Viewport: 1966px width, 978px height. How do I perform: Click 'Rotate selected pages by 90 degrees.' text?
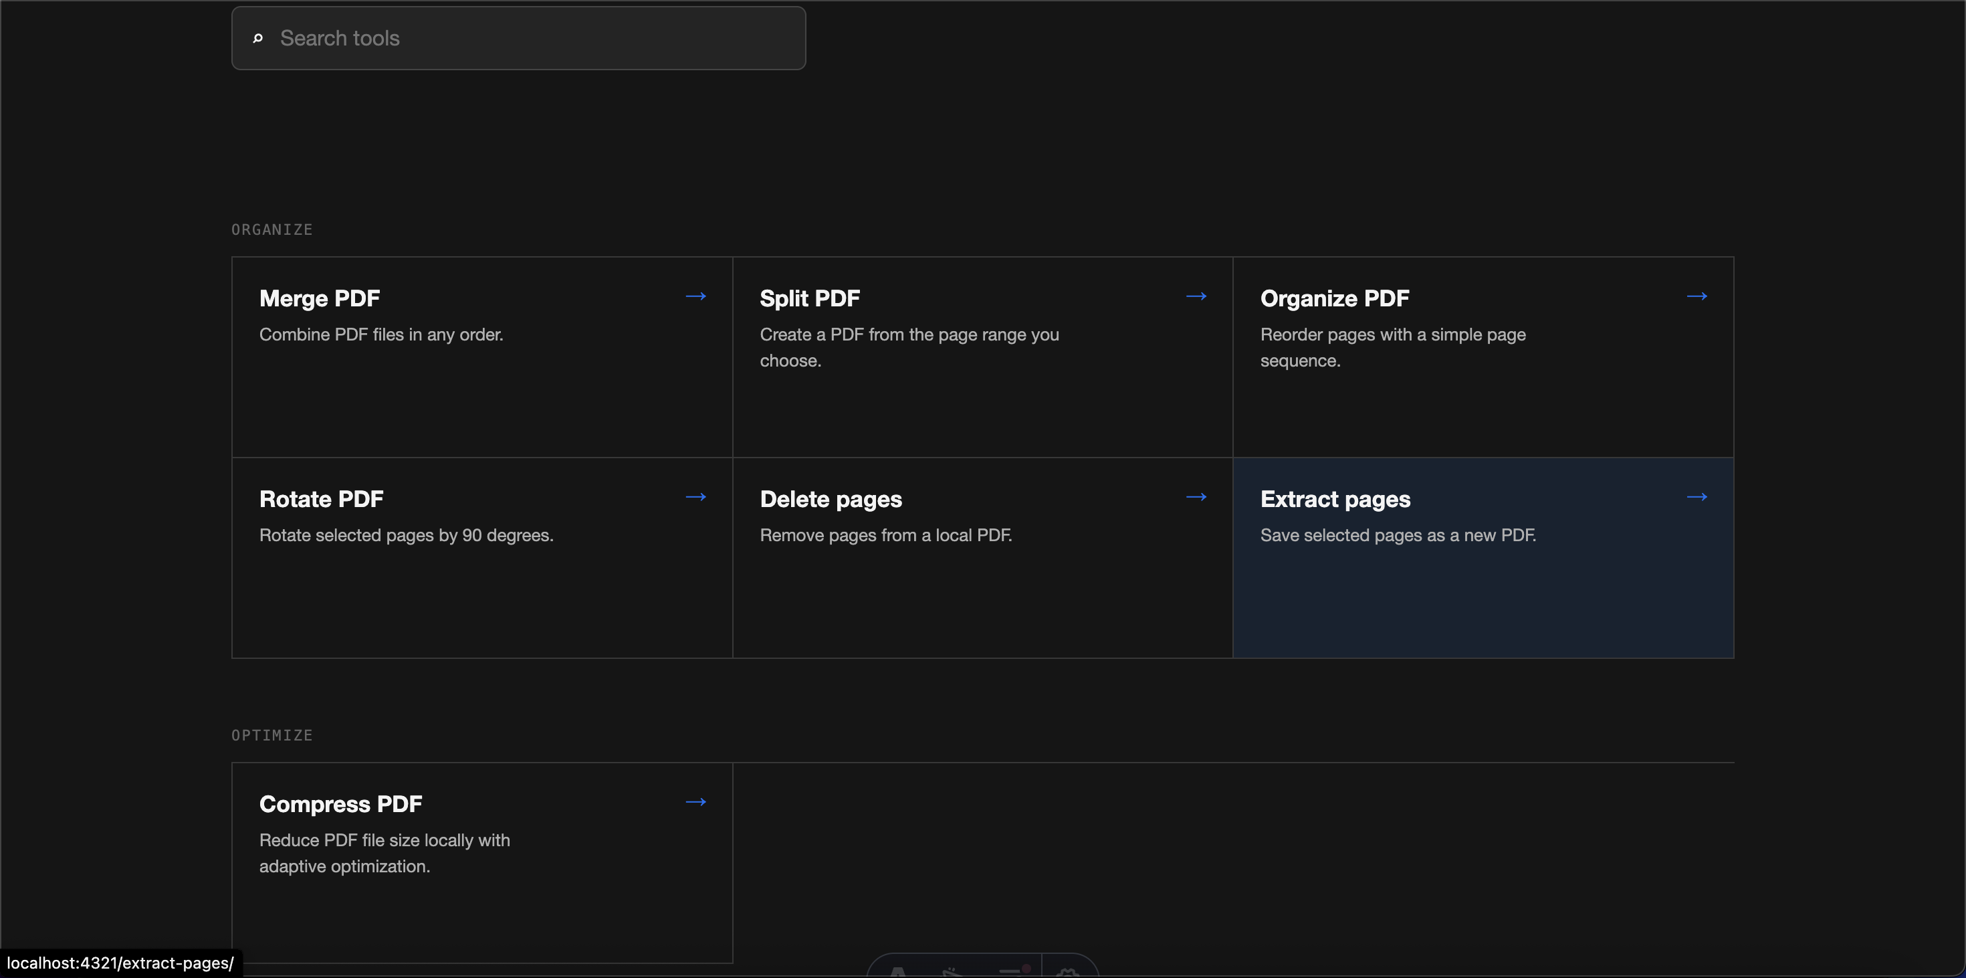(406, 535)
